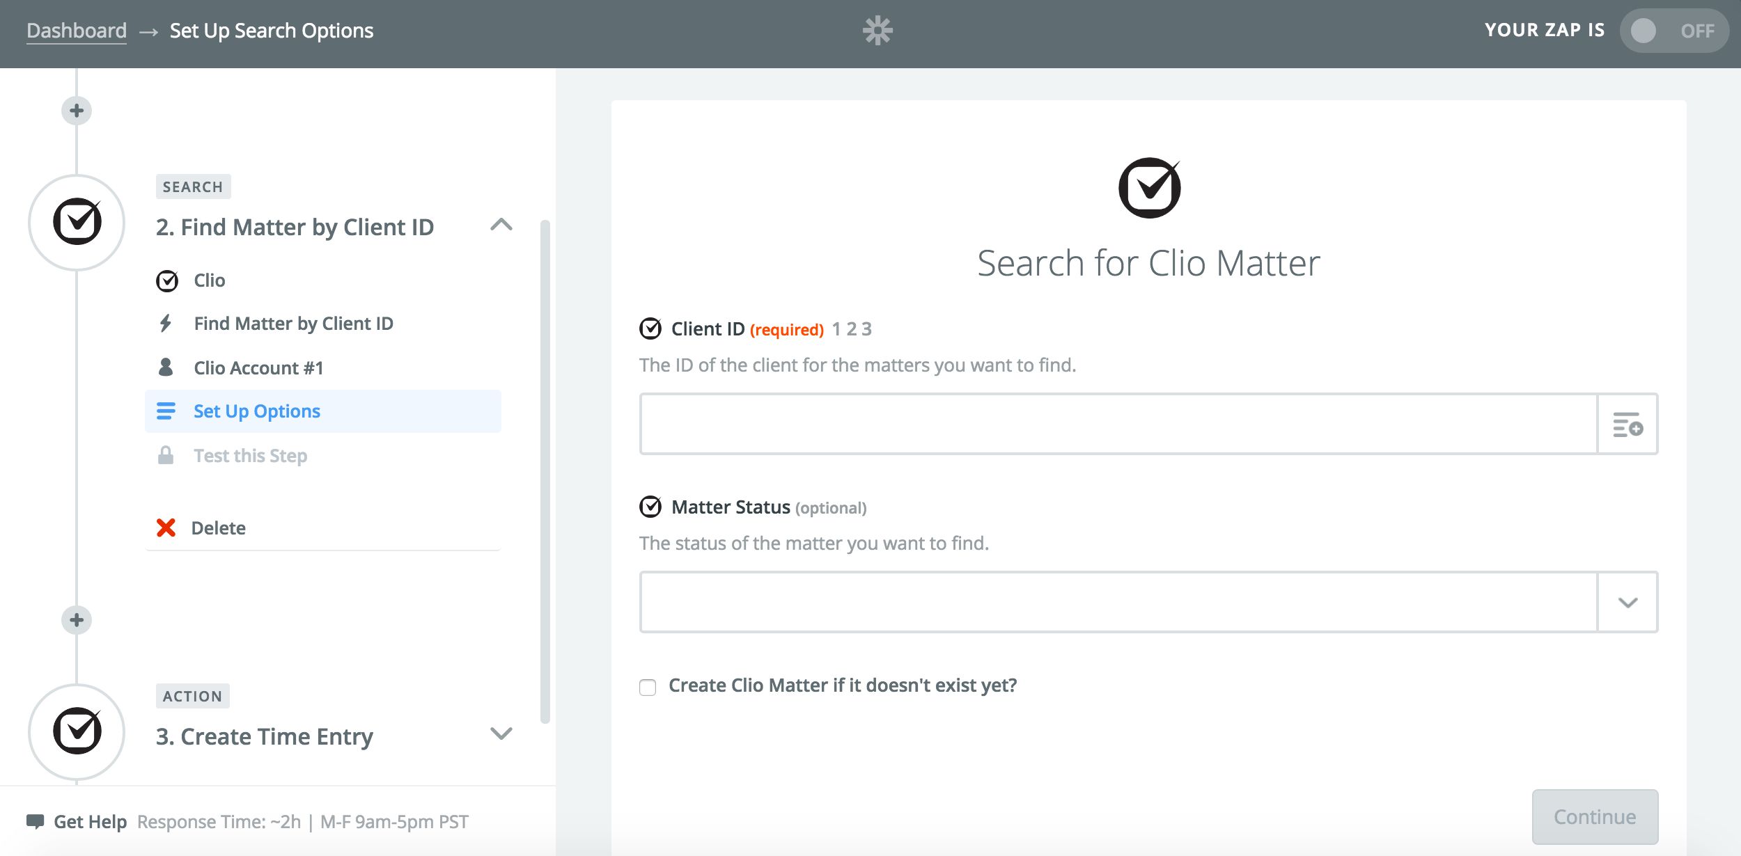
Task: Click into the Client ID input field
Action: coord(1118,424)
